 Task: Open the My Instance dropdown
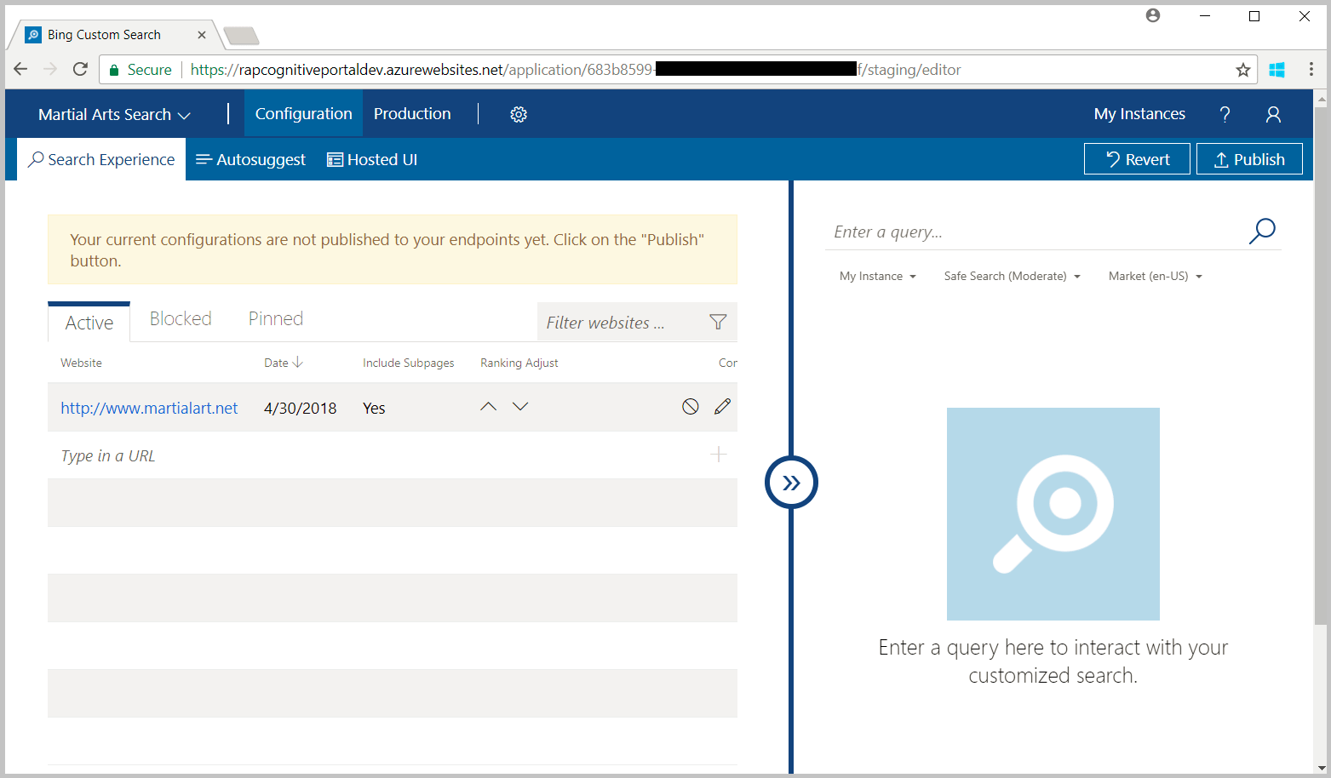tap(877, 276)
